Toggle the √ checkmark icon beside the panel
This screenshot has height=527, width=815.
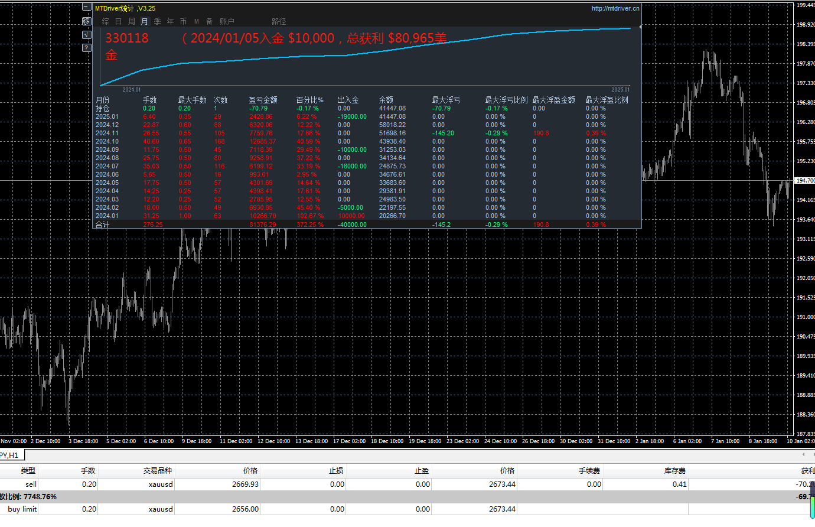[x=86, y=35]
